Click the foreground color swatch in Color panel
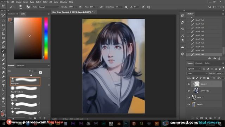 point(10,20)
